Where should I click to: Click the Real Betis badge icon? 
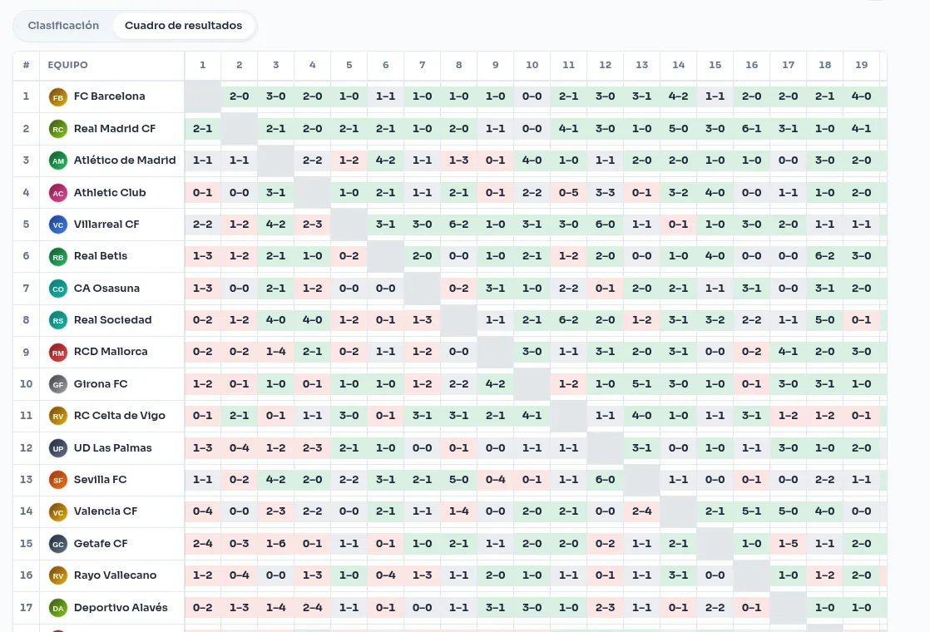click(x=58, y=257)
